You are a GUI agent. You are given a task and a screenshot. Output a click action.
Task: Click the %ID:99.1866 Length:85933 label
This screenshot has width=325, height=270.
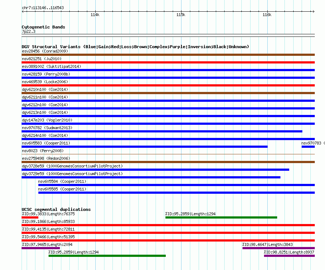tap(48, 221)
